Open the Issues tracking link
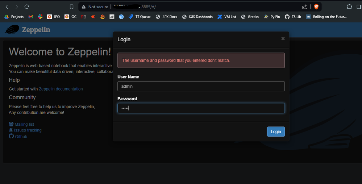 28,130
